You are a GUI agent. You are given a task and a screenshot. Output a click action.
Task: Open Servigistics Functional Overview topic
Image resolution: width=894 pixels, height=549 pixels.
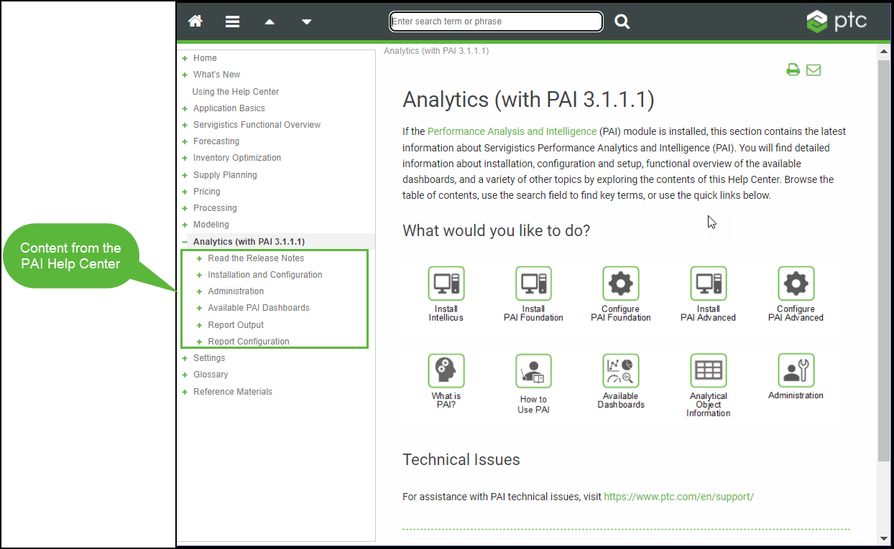257,125
